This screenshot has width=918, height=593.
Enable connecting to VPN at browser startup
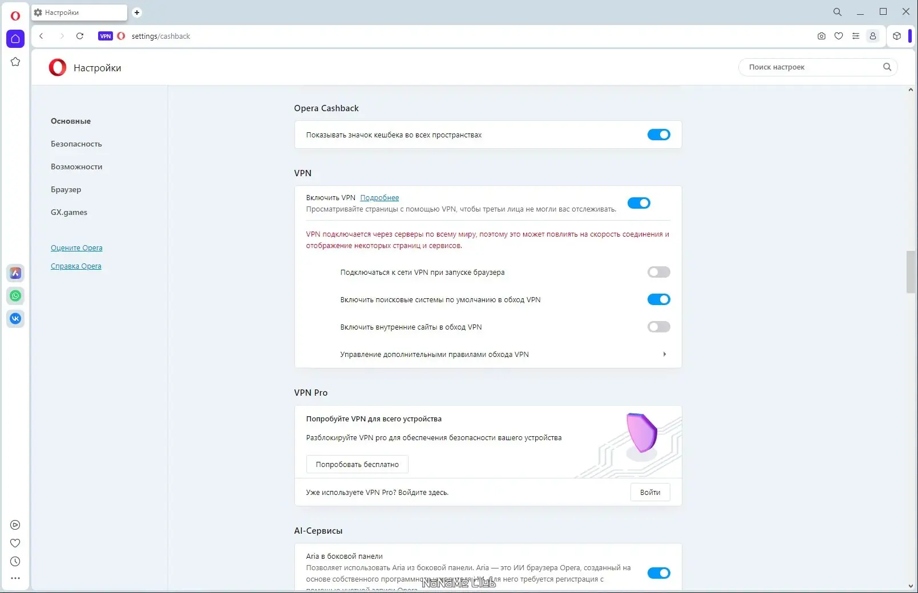point(659,272)
